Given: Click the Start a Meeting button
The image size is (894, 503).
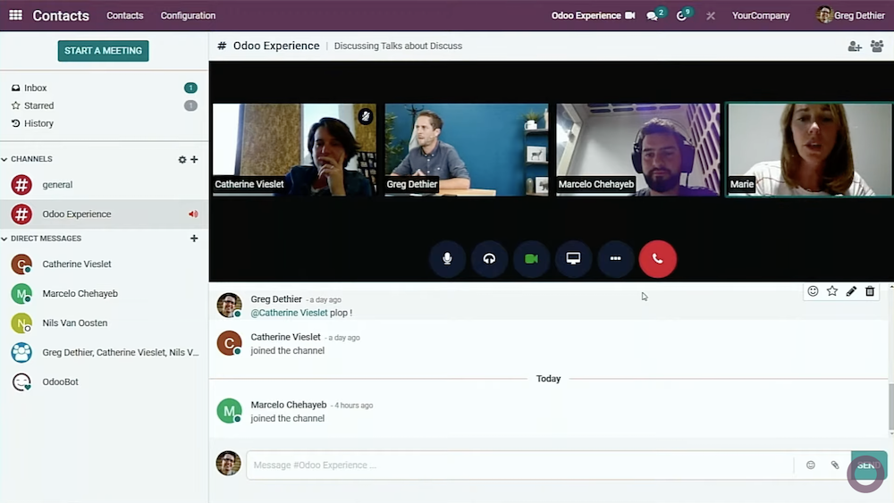Looking at the screenshot, I should pyautogui.click(x=103, y=51).
